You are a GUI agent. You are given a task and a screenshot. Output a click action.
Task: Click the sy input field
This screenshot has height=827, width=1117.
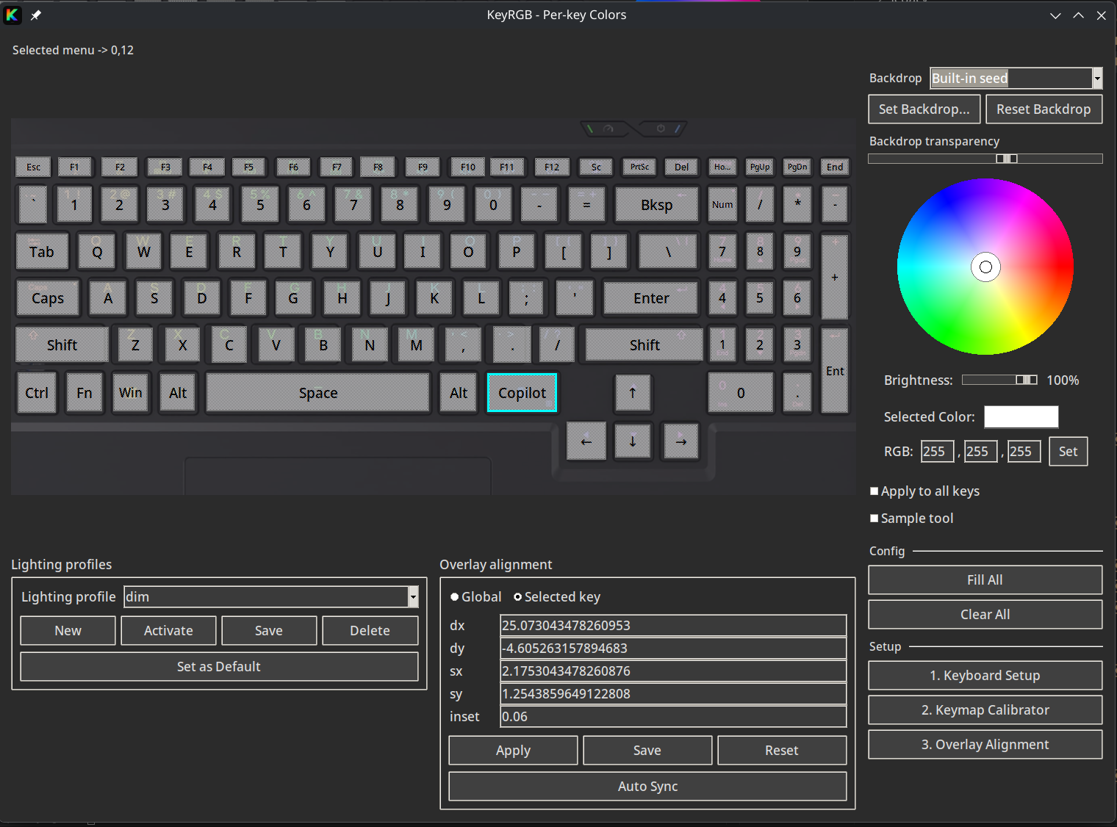point(673,694)
